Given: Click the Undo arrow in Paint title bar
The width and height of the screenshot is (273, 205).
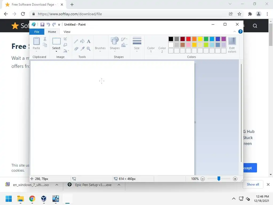Looking at the screenshot, I should coord(48,25).
